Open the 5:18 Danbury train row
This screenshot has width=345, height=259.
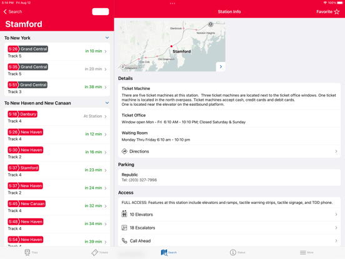coord(57,117)
